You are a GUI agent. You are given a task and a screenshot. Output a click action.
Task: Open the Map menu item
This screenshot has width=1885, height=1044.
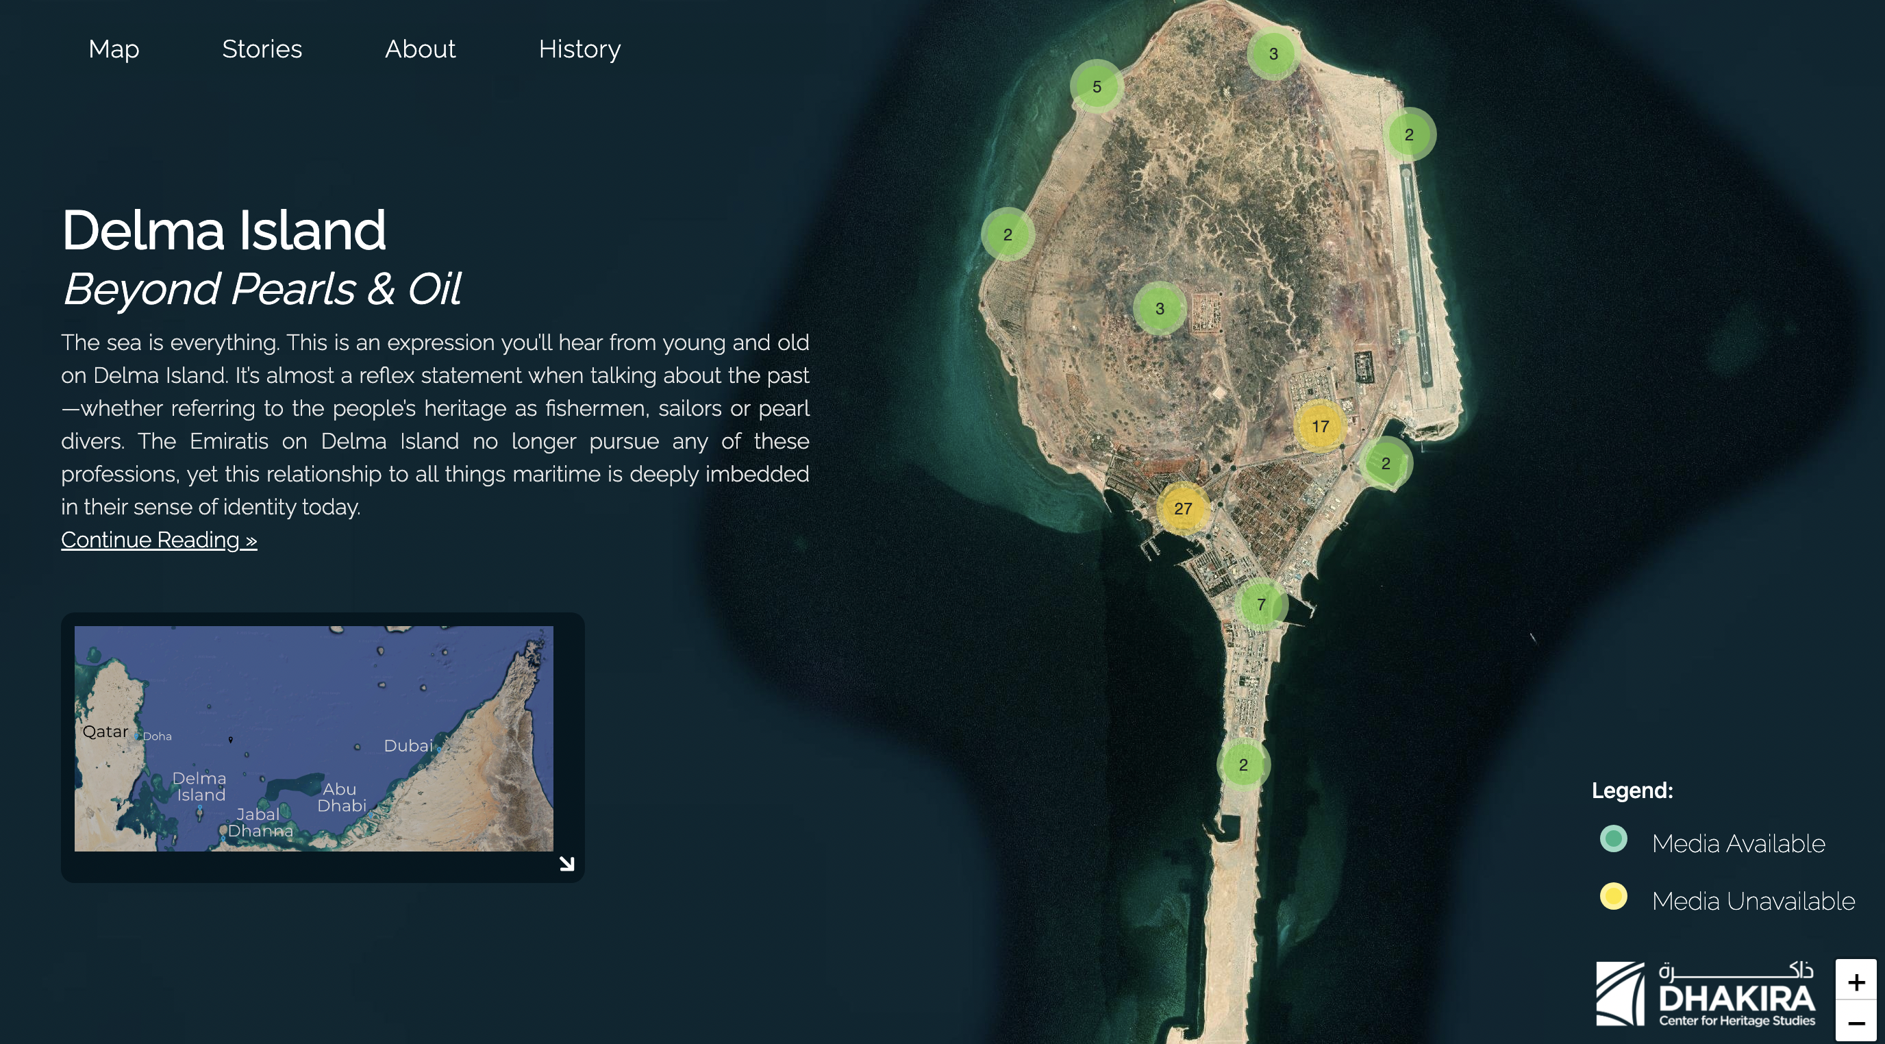click(x=114, y=49)
